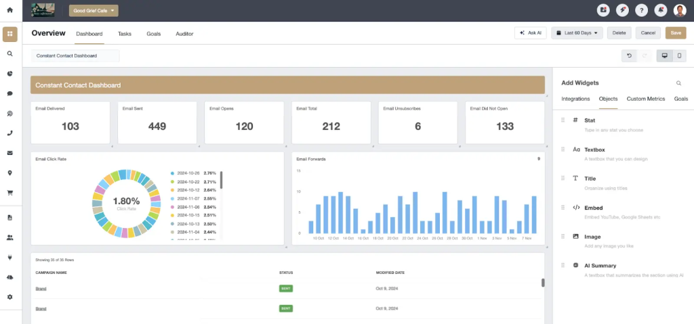Open the Last 60 Days date range dropdown

pos(577,33)
